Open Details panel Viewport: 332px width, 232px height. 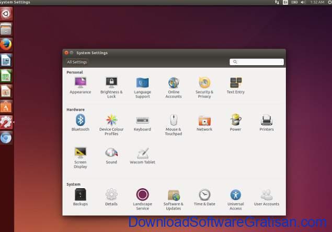(x=111, y=197)
